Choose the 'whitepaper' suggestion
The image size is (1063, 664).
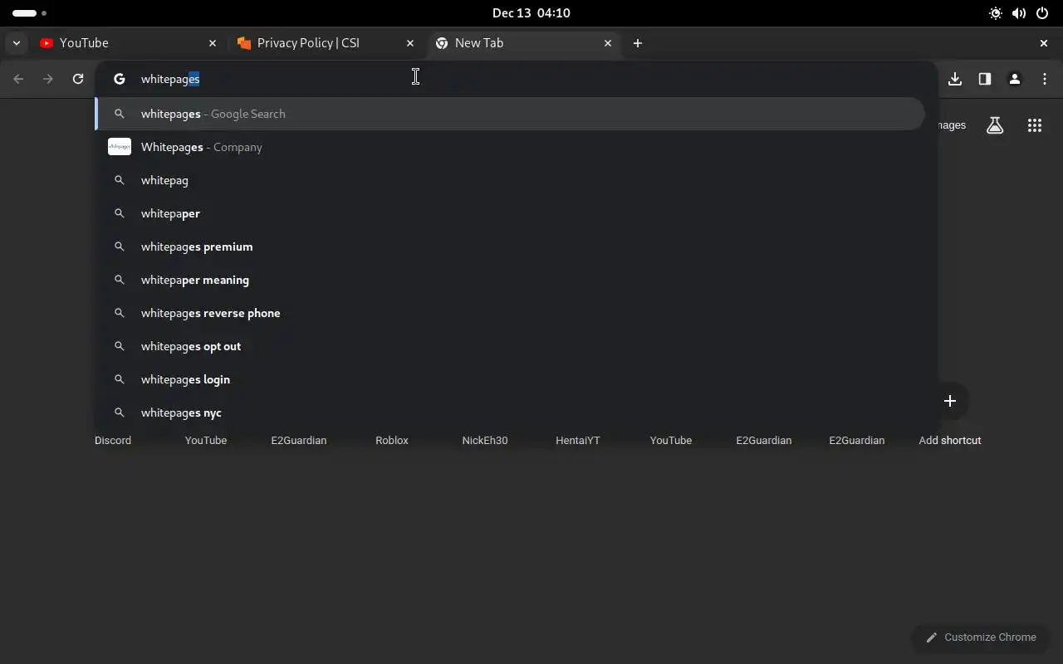510,213
